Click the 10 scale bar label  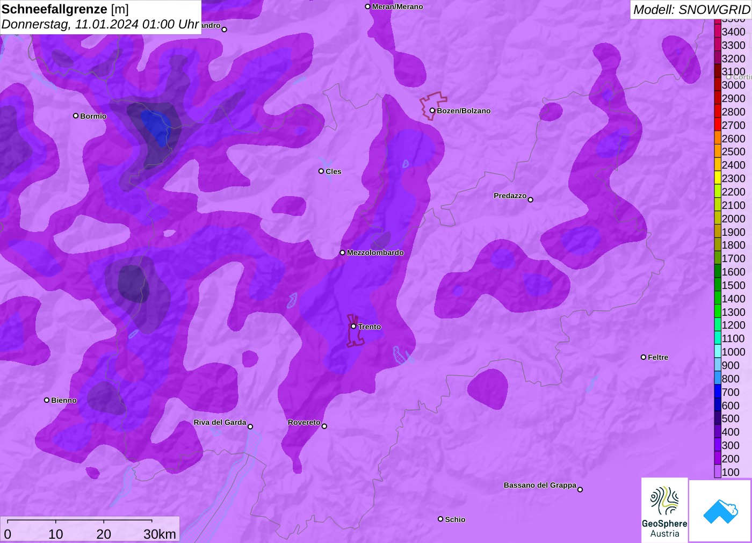tap(56, 534)
